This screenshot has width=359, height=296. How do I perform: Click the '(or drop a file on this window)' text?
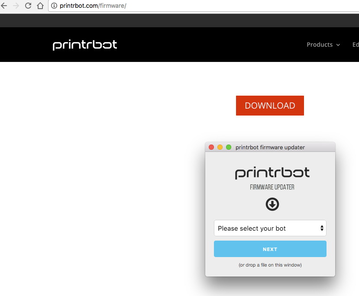pos(270,265)
